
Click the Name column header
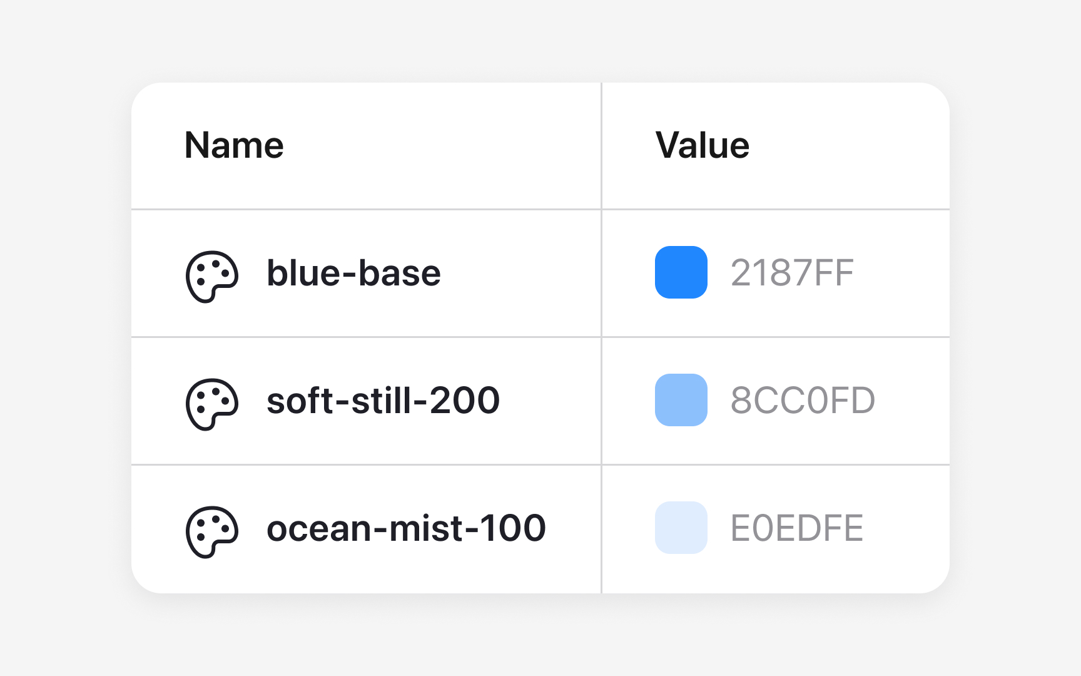point(234,145)
